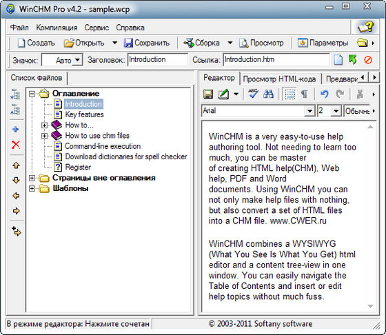
Task: Switch to the Просмотр HTML-кода tab
Action: pyautogui.click(x=280, y=79)
